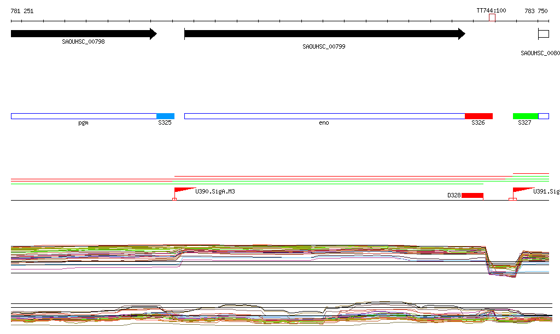This screenshot has width=560, height=334.
Task: Click the U391 red promoter flag
Action: pyautogui.click(x=521, y=190)
